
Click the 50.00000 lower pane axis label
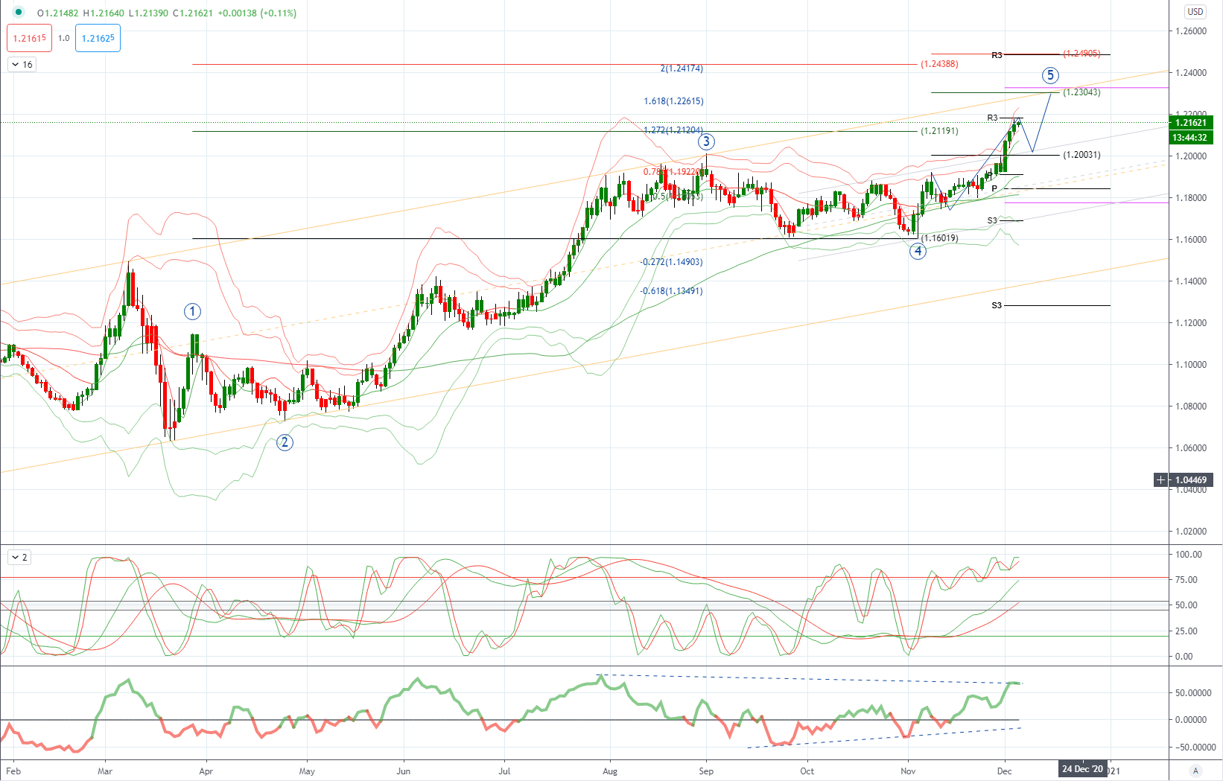coord(1193,693)
